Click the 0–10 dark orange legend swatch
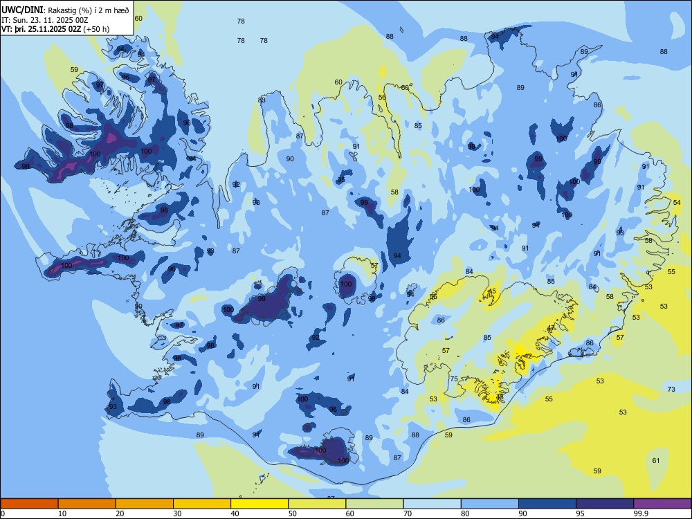Image resolution: width=692 pixels, height=519 pixels. coord(29,504)
